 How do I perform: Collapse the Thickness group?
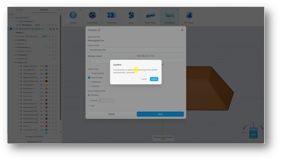click(14, 55)
